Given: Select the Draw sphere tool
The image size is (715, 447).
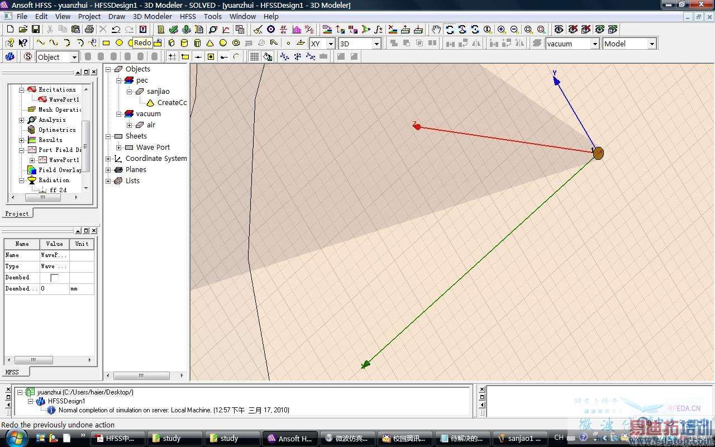Looking at the screenshot, I should point(223,43).
